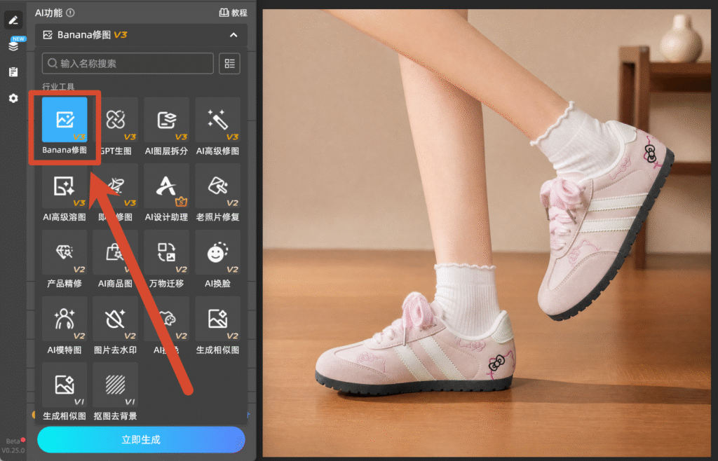Collapse the Banana修图 V3 dropdown

tap(233, 35)
